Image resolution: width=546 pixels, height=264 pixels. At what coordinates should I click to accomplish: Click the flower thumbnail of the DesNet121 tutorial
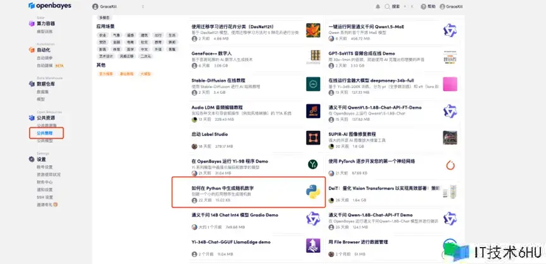point(313,30)
